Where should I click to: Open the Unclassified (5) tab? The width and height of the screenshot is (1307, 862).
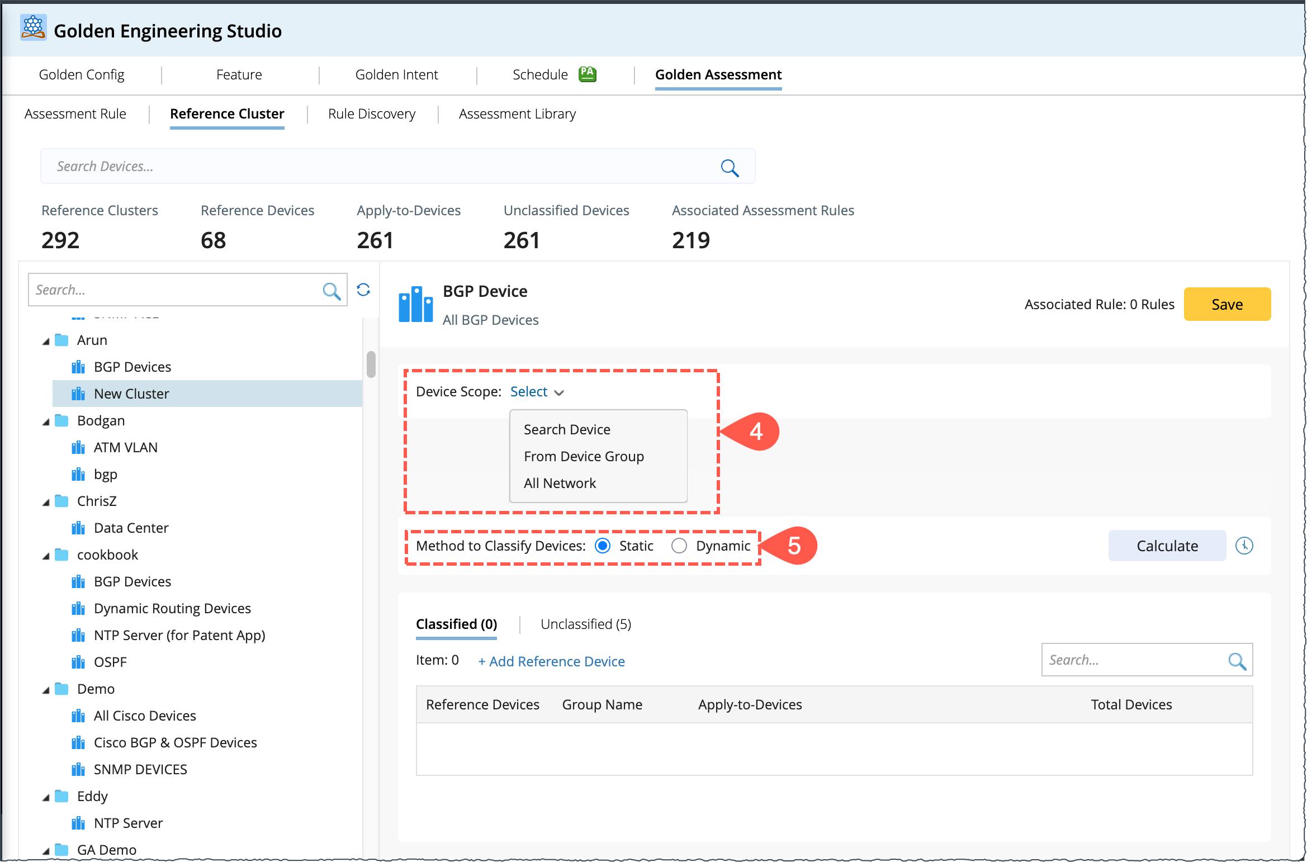point(585,624)
